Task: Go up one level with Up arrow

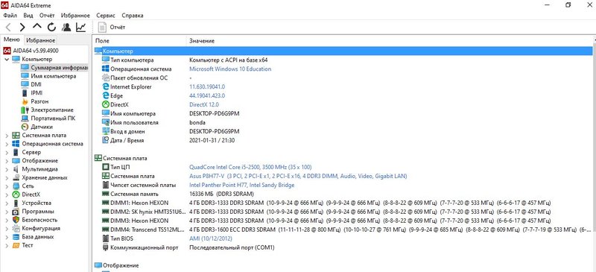Action: click(37, 27)
